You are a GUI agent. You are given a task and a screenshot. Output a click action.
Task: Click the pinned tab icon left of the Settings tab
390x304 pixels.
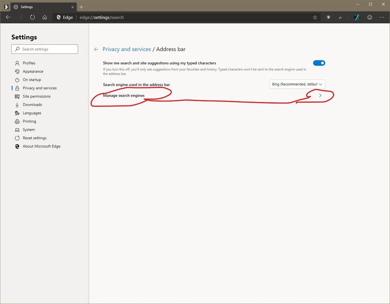(x=7, y=7)
